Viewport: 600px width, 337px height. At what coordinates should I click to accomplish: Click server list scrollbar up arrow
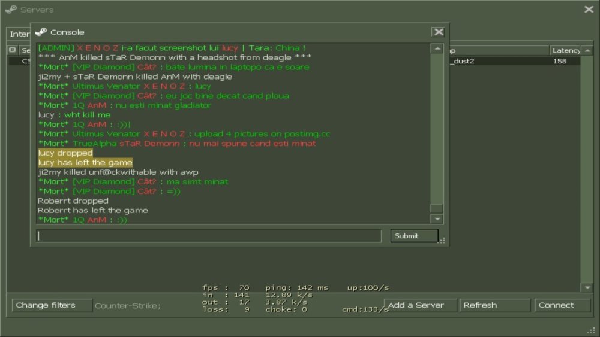click(587, 50)
